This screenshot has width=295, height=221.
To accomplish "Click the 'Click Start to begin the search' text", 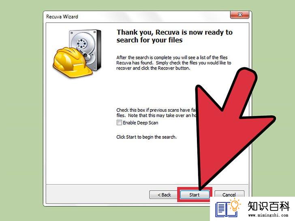I will coord(146,137).
